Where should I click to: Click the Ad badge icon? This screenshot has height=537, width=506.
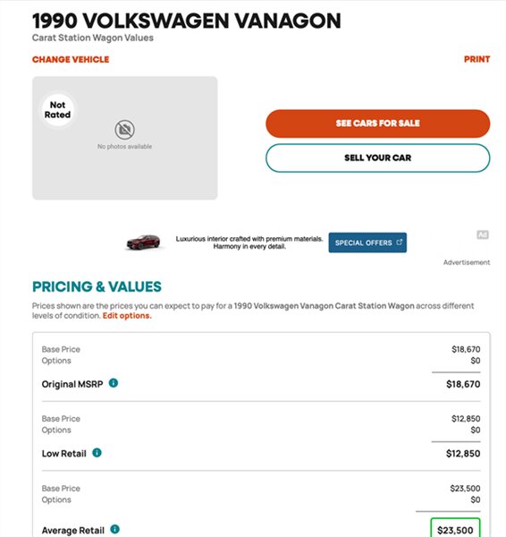[483, 234]
